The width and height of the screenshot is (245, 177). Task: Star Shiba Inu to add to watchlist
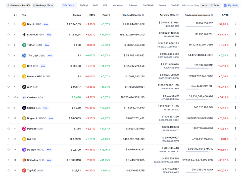9,160
